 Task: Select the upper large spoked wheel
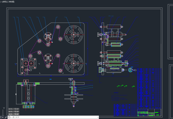(74, 35)
